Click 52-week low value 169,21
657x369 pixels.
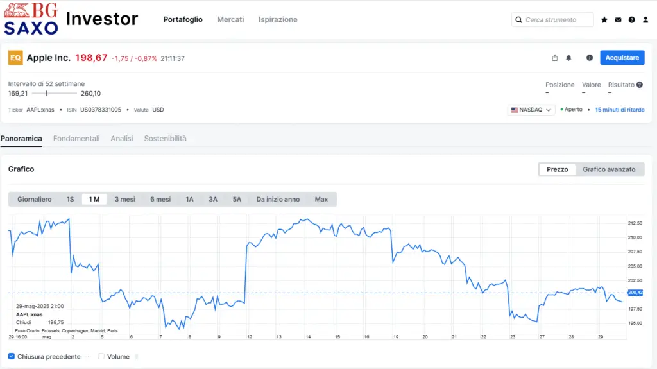click(18, 94)
